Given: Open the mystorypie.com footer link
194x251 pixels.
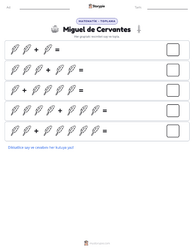Looking at the screenshot, I should click(100, 243).
